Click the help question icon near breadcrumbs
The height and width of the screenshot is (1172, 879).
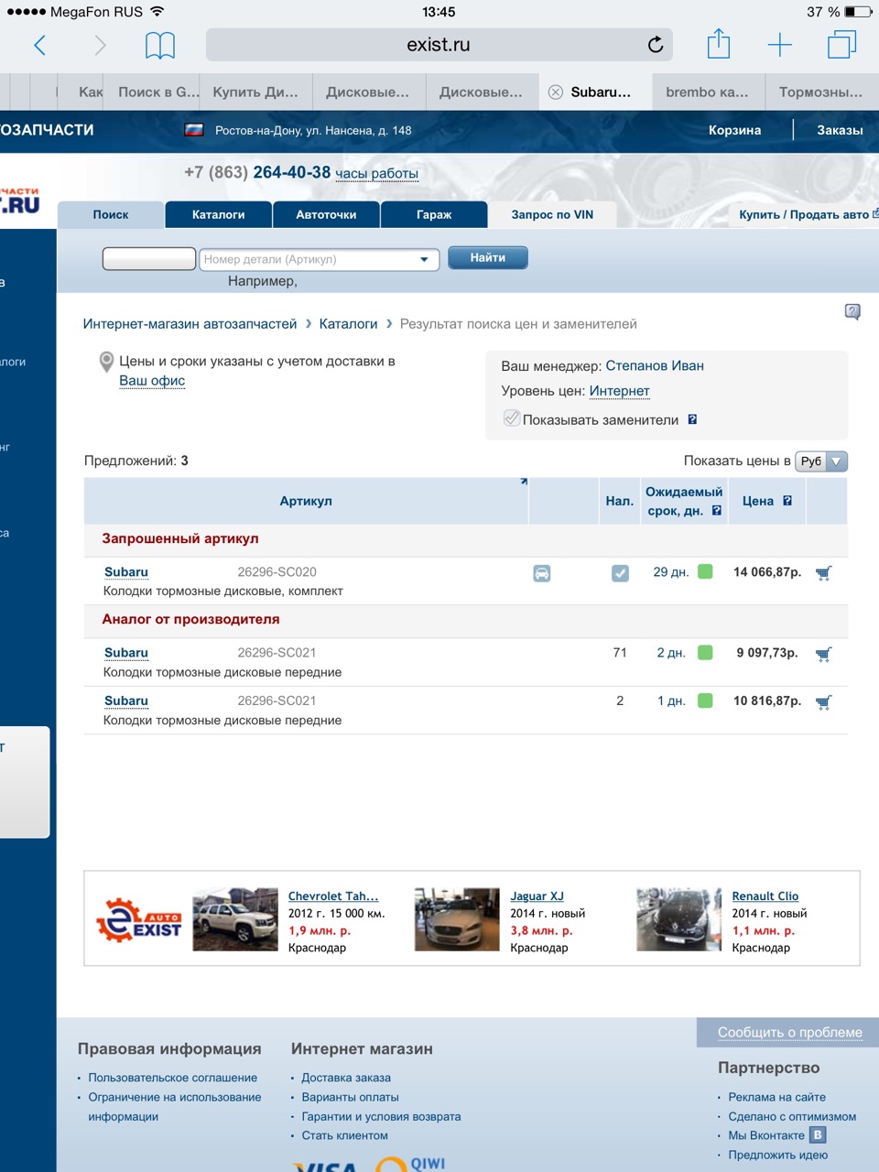(852, 312)
